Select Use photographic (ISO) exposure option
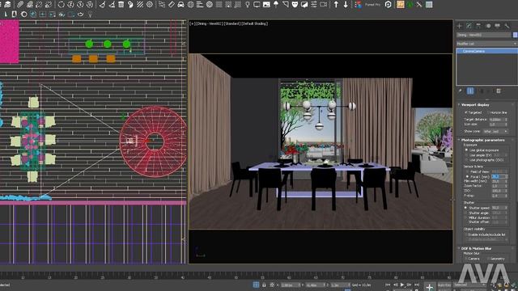The height and width of the screenshot is (291, 518). [x=466, y=160]
